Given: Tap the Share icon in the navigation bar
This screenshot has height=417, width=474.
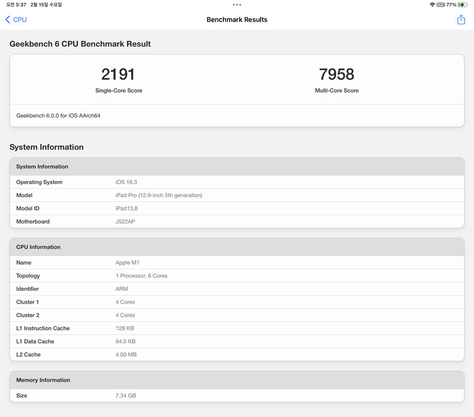Looking at the screenshot, I should click(x=461, y=20).
